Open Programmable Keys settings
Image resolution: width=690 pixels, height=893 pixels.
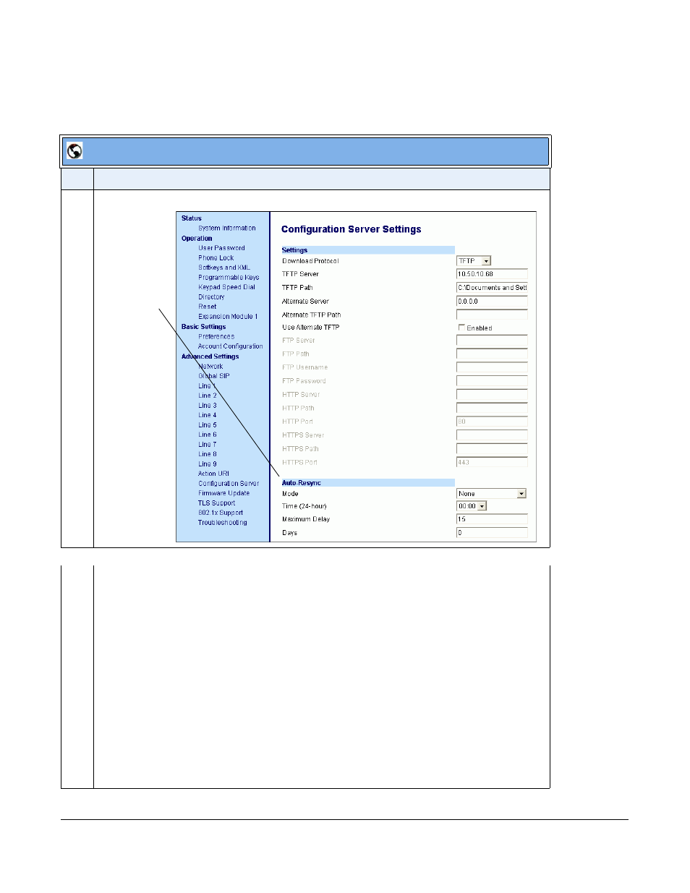pos(229,278)
